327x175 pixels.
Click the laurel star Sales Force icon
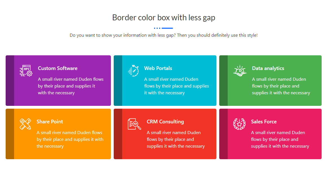click(x=239, y=124)
